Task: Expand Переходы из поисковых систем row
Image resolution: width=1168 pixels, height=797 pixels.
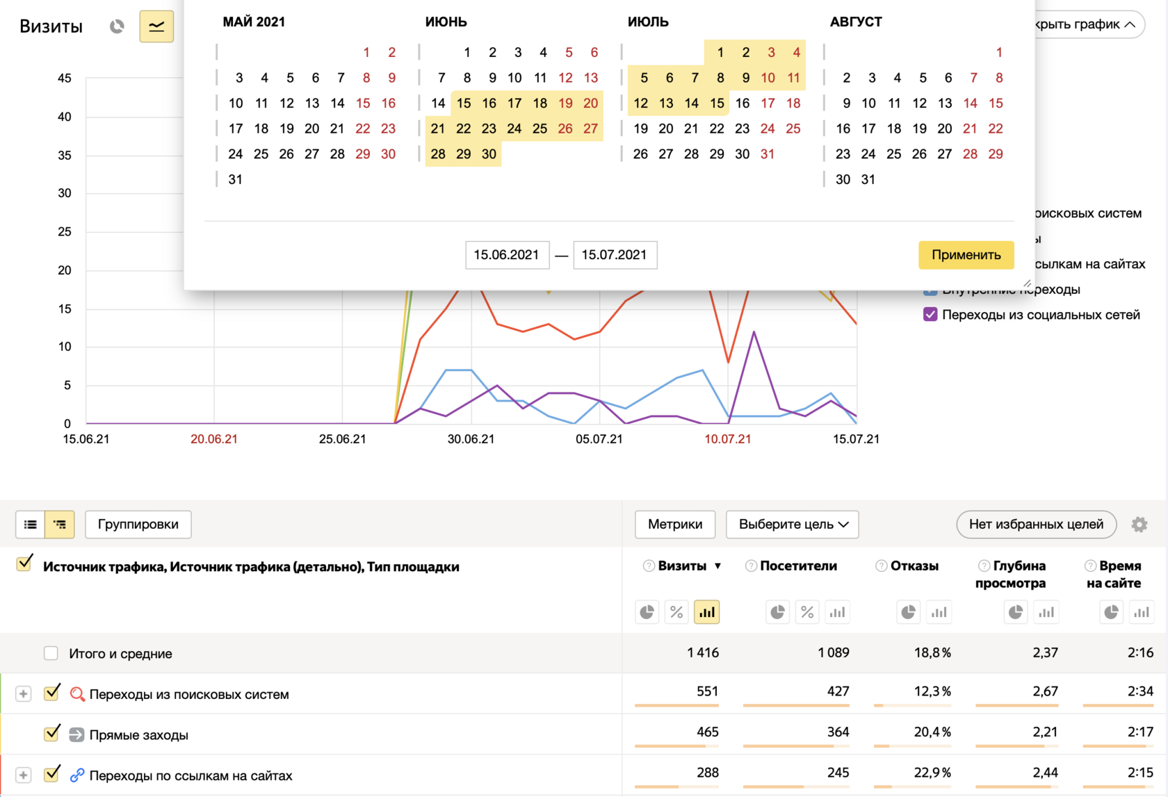Action: [x=24, y=694]
